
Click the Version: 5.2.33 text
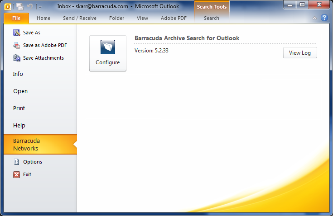[151, 51]
